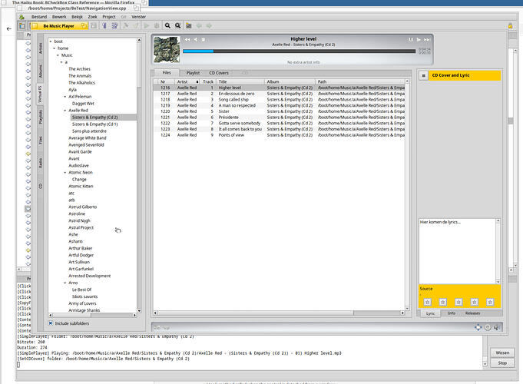Screen dimensions: 523x384
Task: Click the second star rating icon
Action: coord(443,302)
